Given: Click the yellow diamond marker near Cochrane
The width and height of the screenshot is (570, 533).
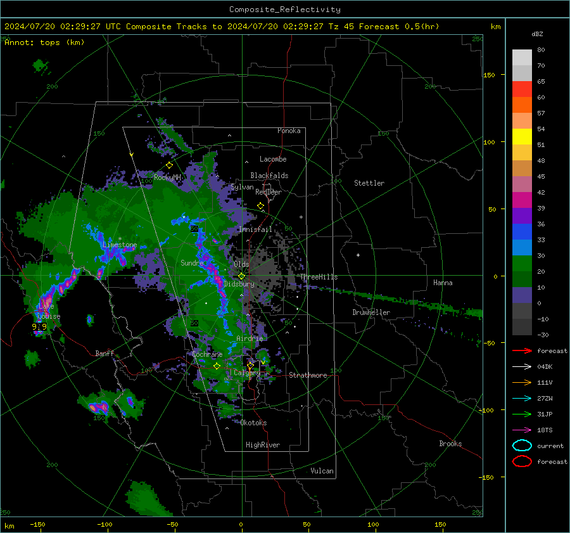Looking at the screenshot, I should tap(217, 366).
